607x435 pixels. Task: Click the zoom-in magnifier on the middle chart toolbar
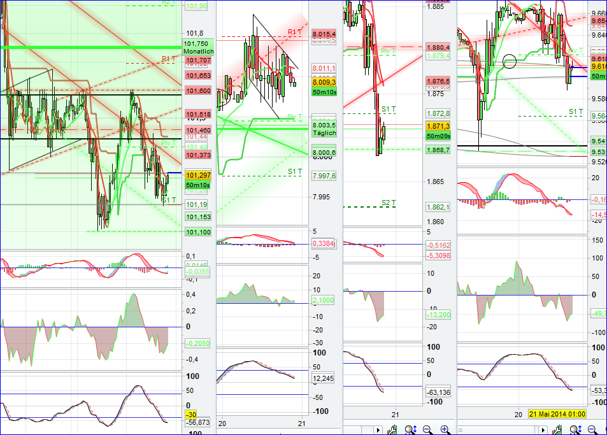click(446, 429)
